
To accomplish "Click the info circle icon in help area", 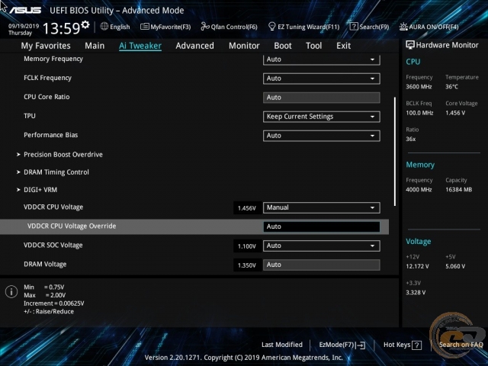I will coord(11,291).
